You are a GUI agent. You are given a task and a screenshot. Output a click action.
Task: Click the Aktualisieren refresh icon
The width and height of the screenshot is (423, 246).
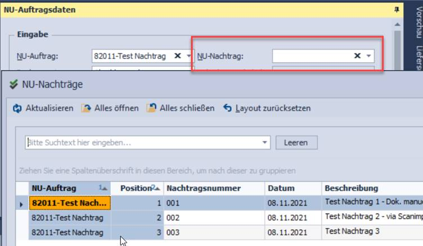(17, 108)
